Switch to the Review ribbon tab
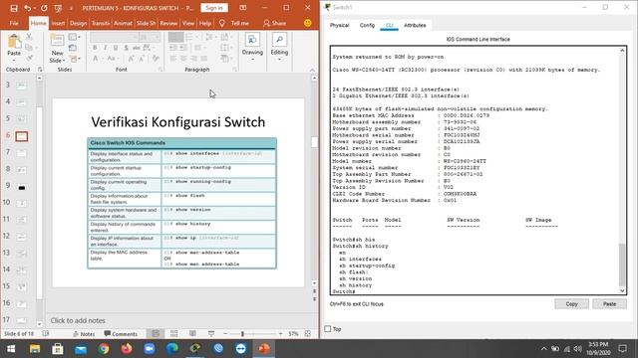This screenshot has height=358, width=638. [x=168, y=23]
